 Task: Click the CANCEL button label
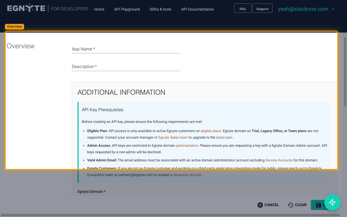[272, 205]
